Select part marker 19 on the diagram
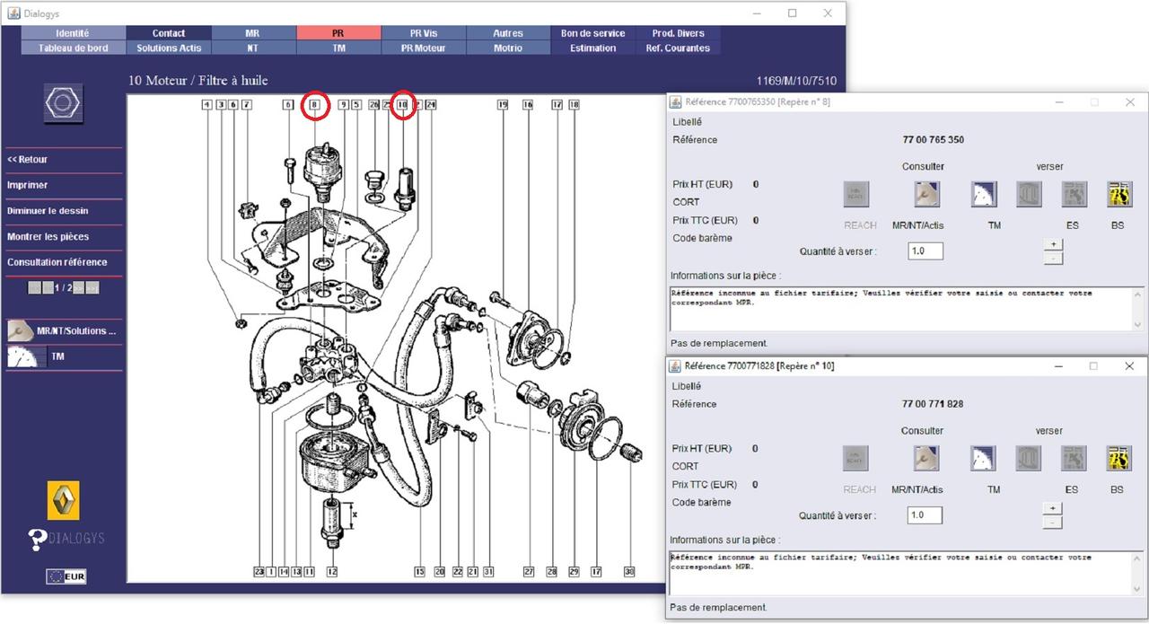The image size is (1149, 624). (503, 105)
